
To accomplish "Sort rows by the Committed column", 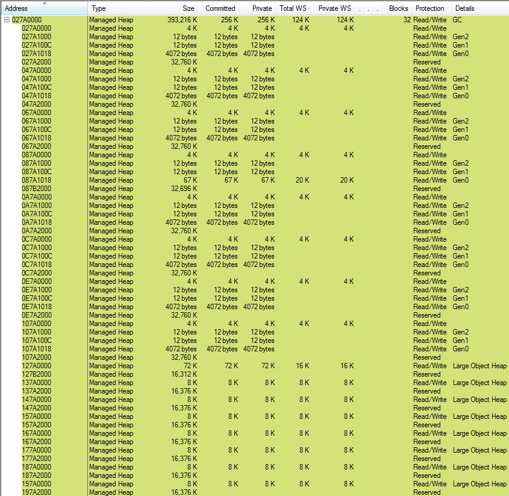I will 219,8.
